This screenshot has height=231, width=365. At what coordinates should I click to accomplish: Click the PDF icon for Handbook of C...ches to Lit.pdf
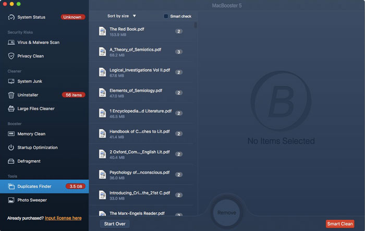[x=102, y=133]
